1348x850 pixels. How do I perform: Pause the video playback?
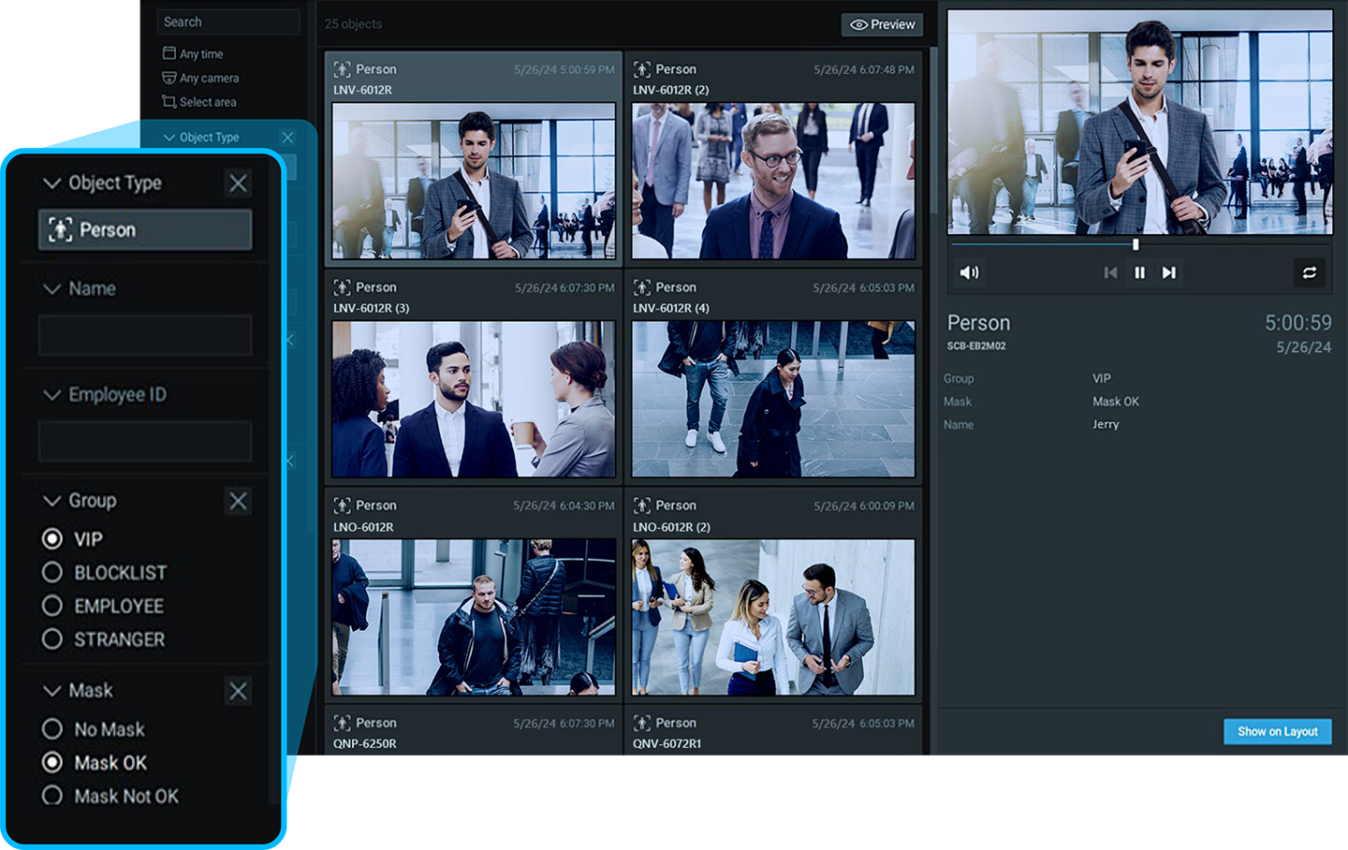tap(1139, 272)
